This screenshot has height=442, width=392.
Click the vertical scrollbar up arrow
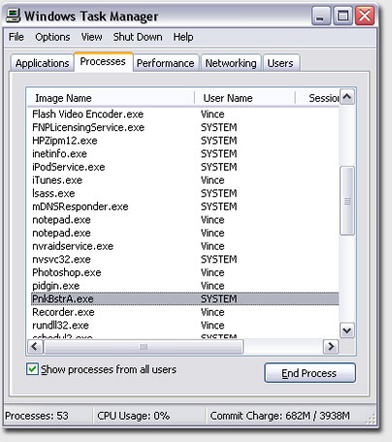click(x=347, y=96)
